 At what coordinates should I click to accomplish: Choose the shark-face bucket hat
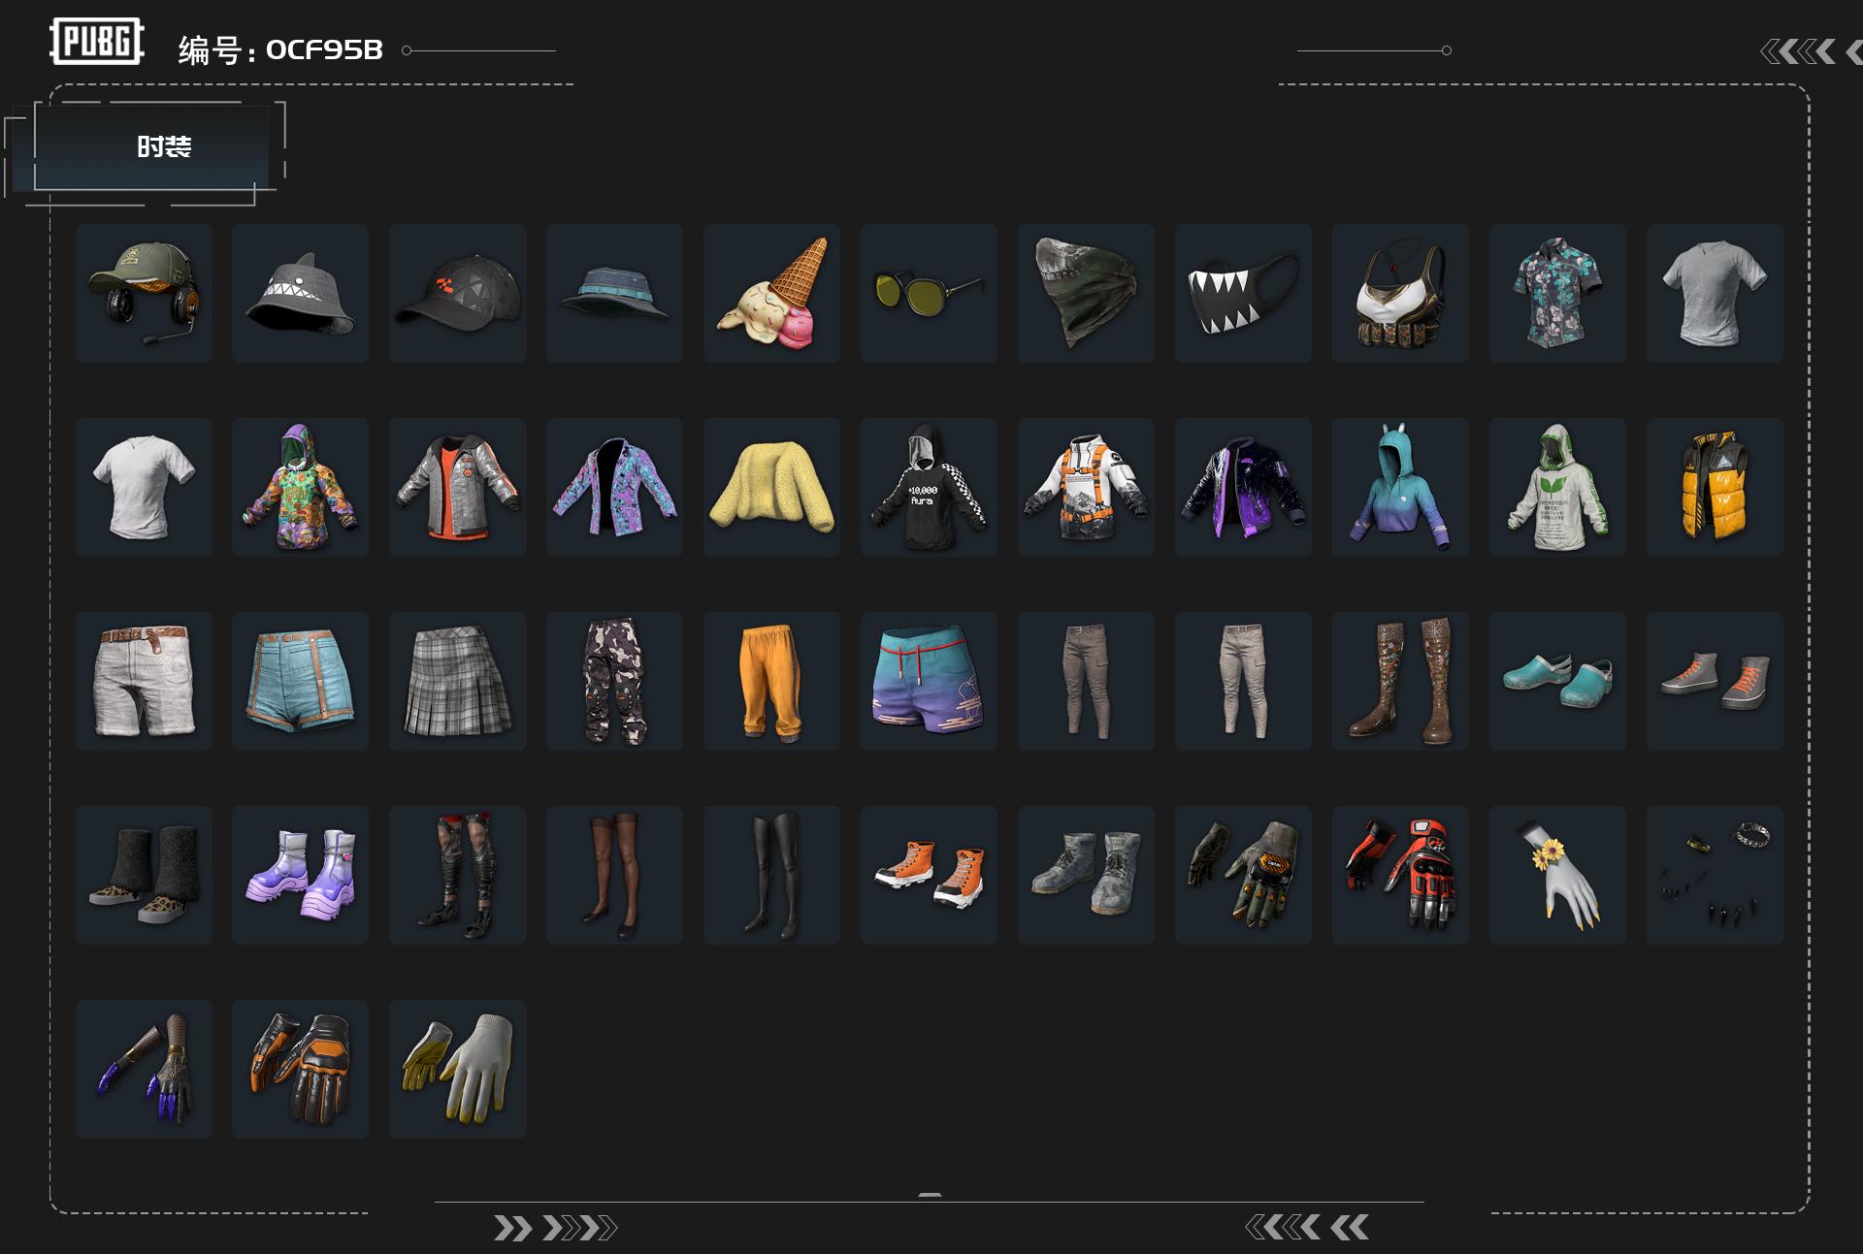(300, 293)
